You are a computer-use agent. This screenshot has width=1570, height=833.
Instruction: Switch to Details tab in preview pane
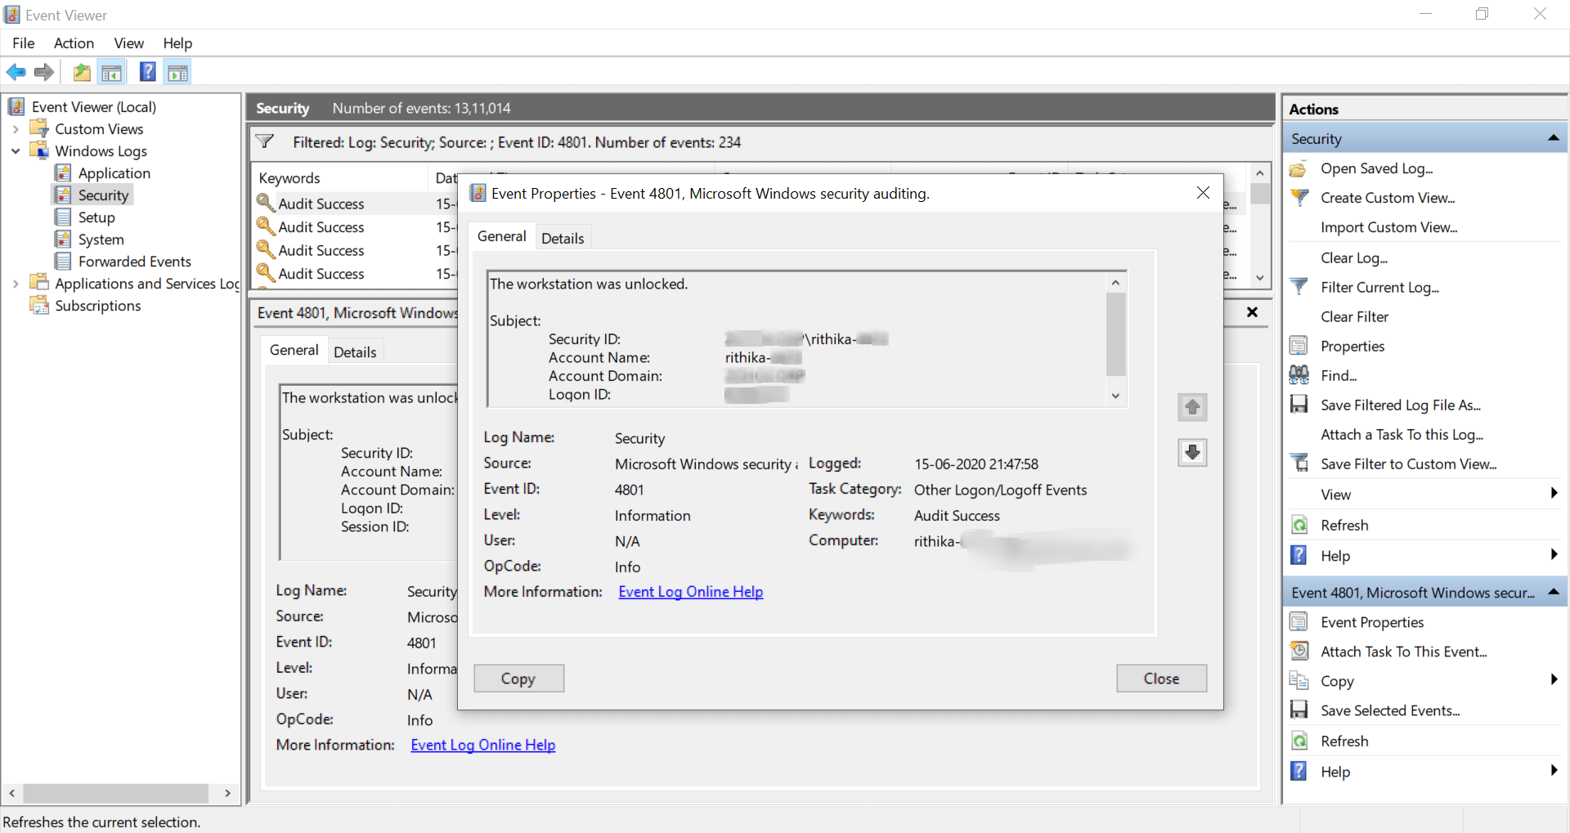[355, 352]
